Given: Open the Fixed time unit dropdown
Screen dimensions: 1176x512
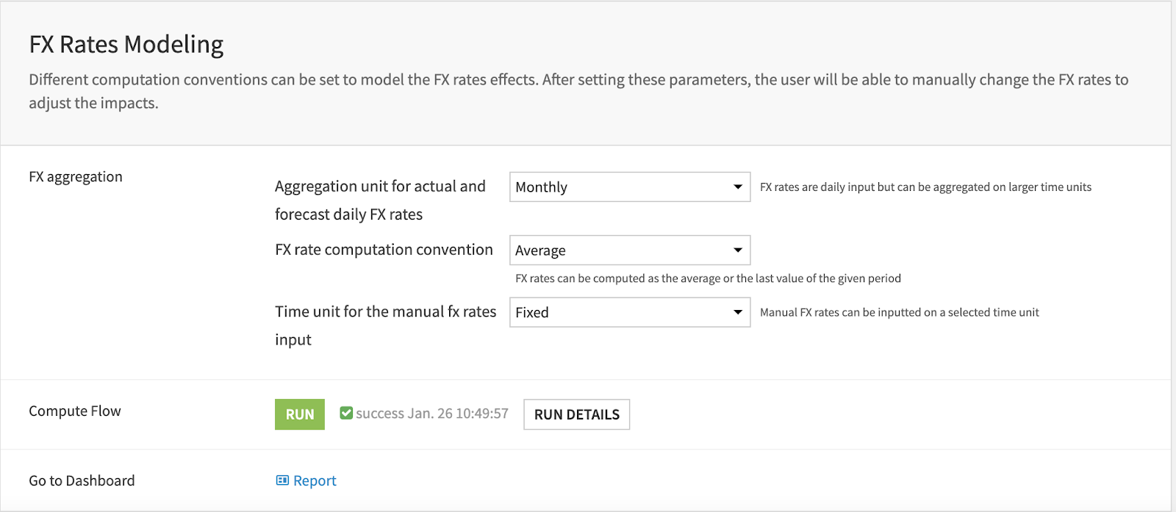Looking at the screenshot, I should point(628,312).
